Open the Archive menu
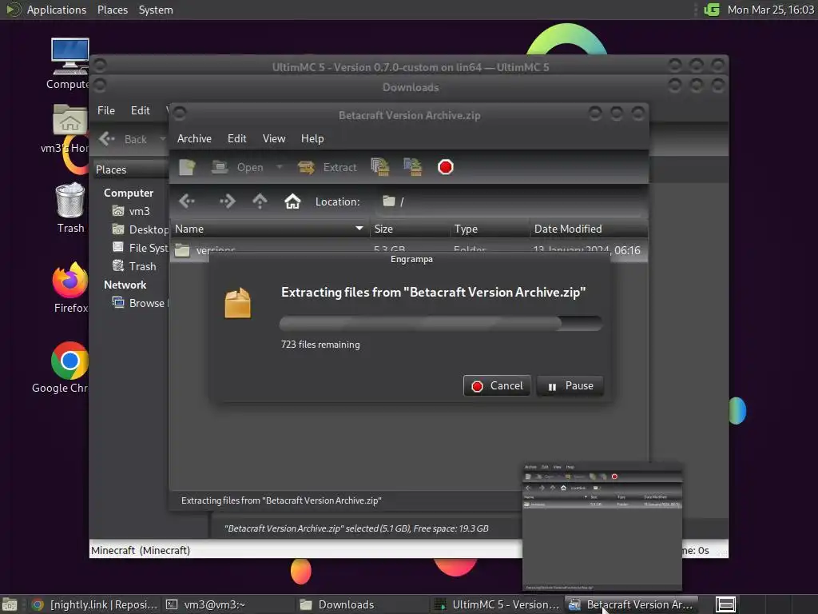 point(195,139)
